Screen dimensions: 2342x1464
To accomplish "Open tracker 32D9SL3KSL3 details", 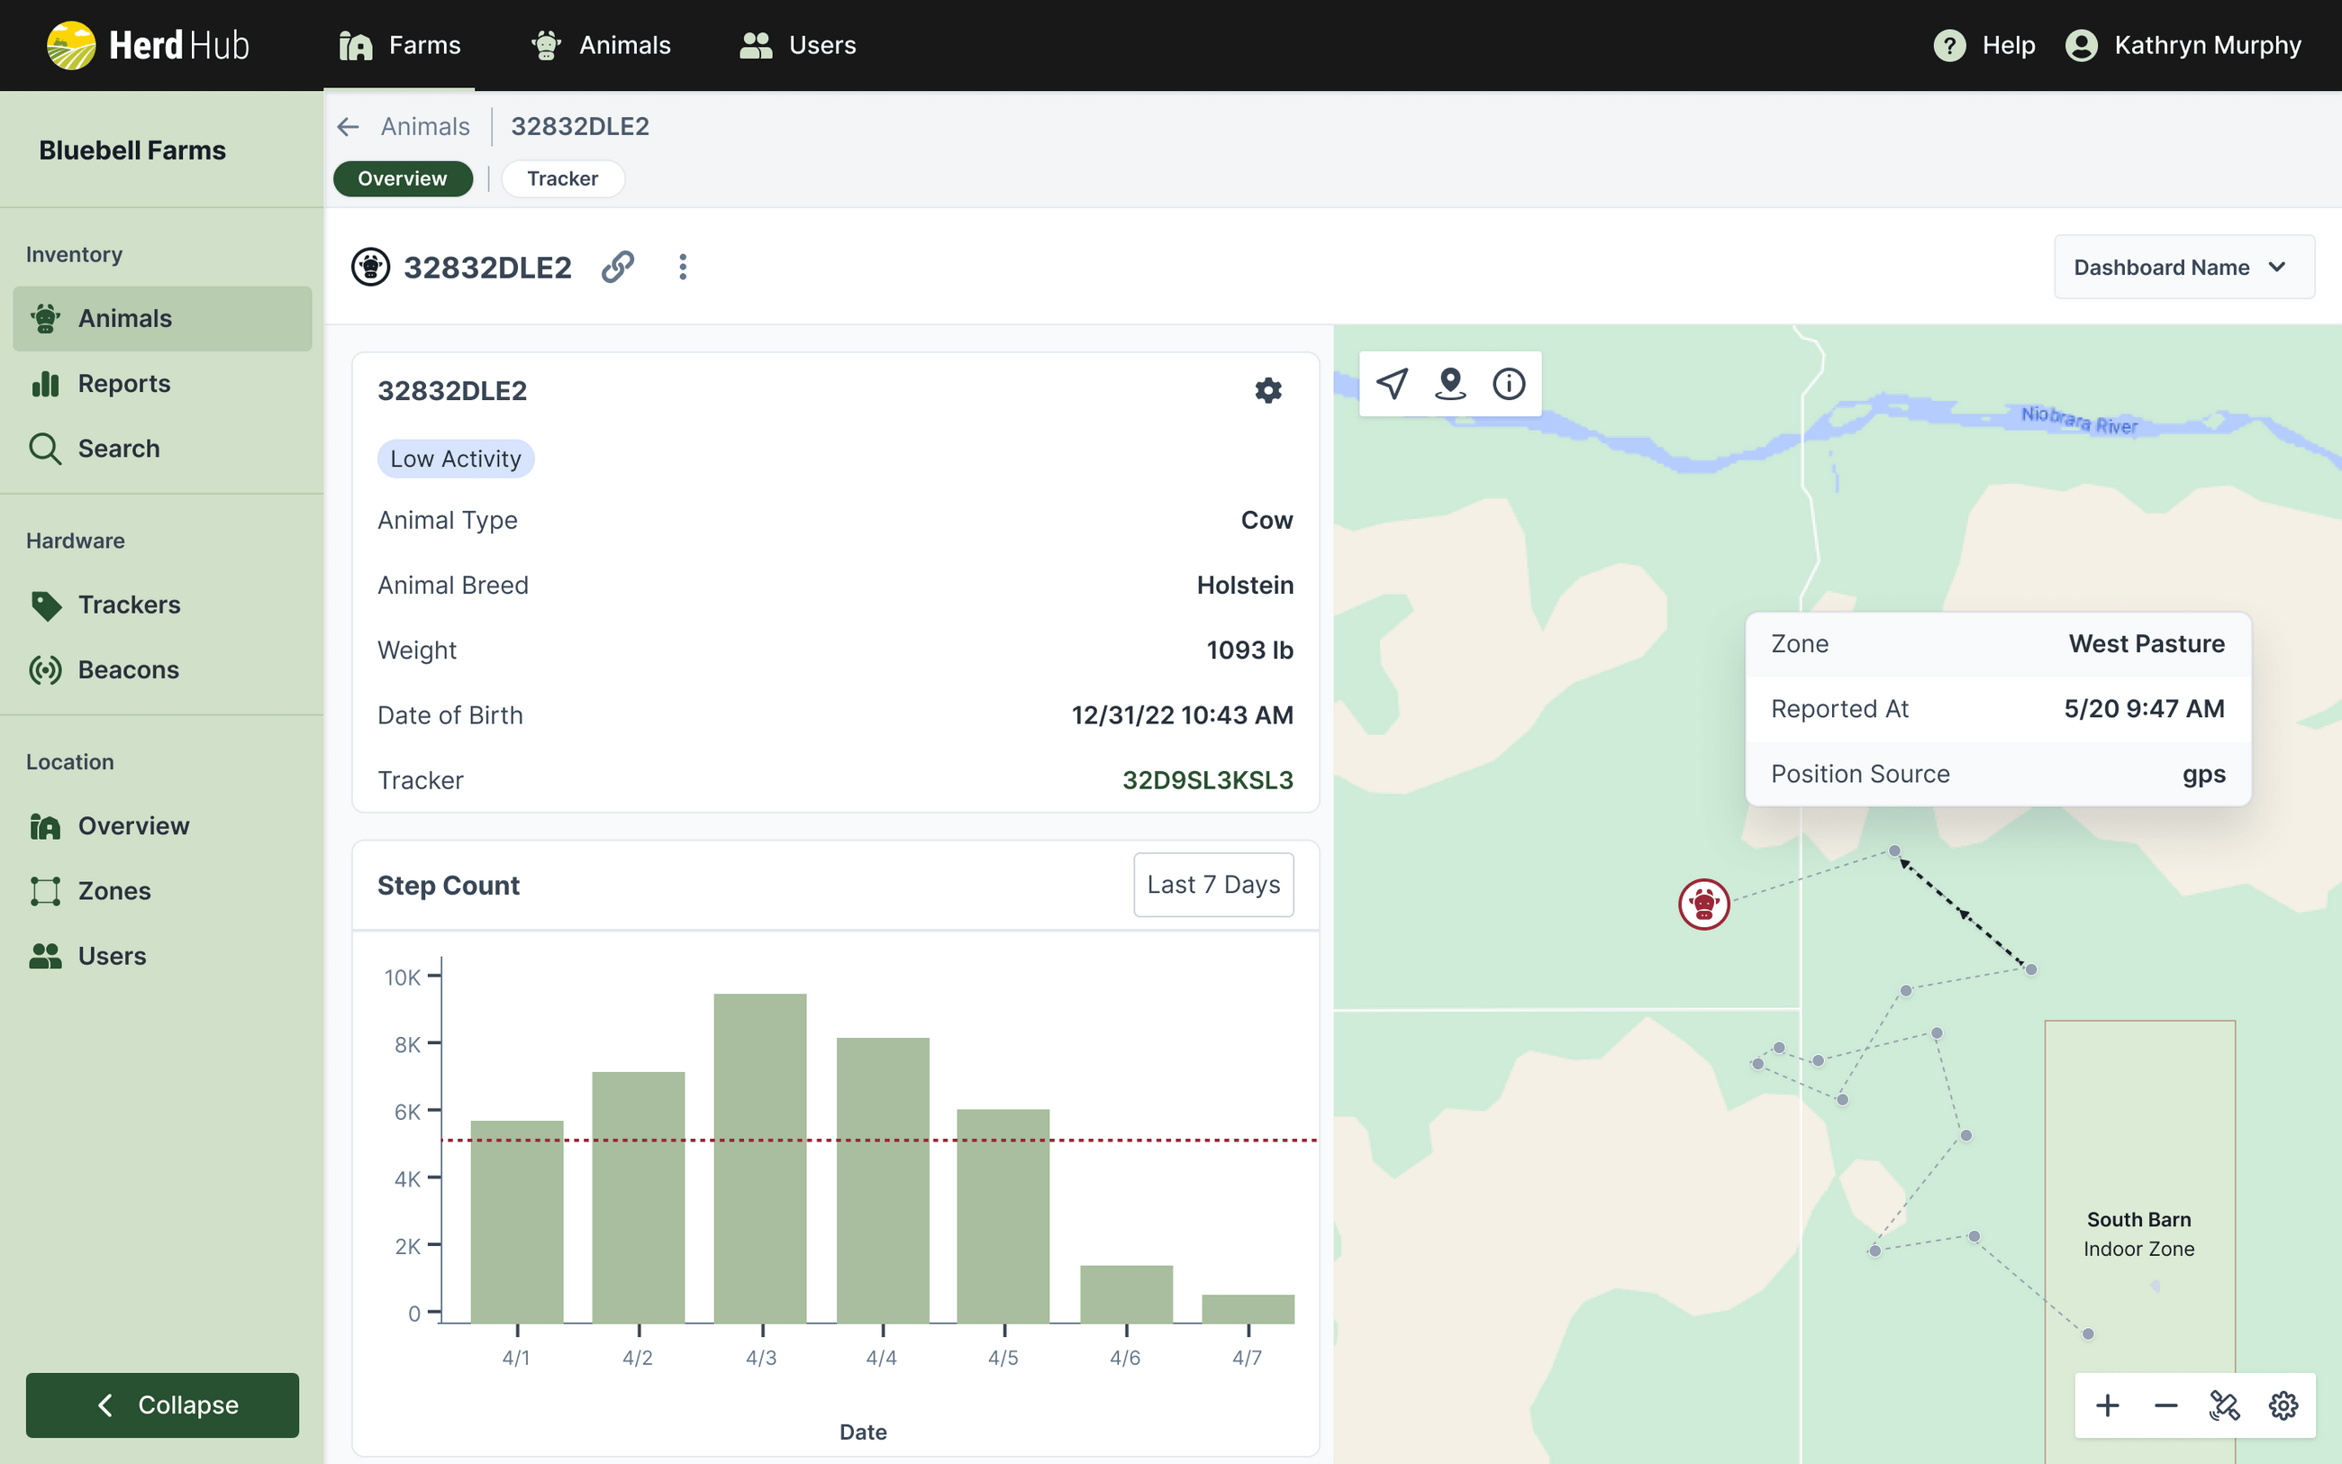I will tap(1207, 779).
